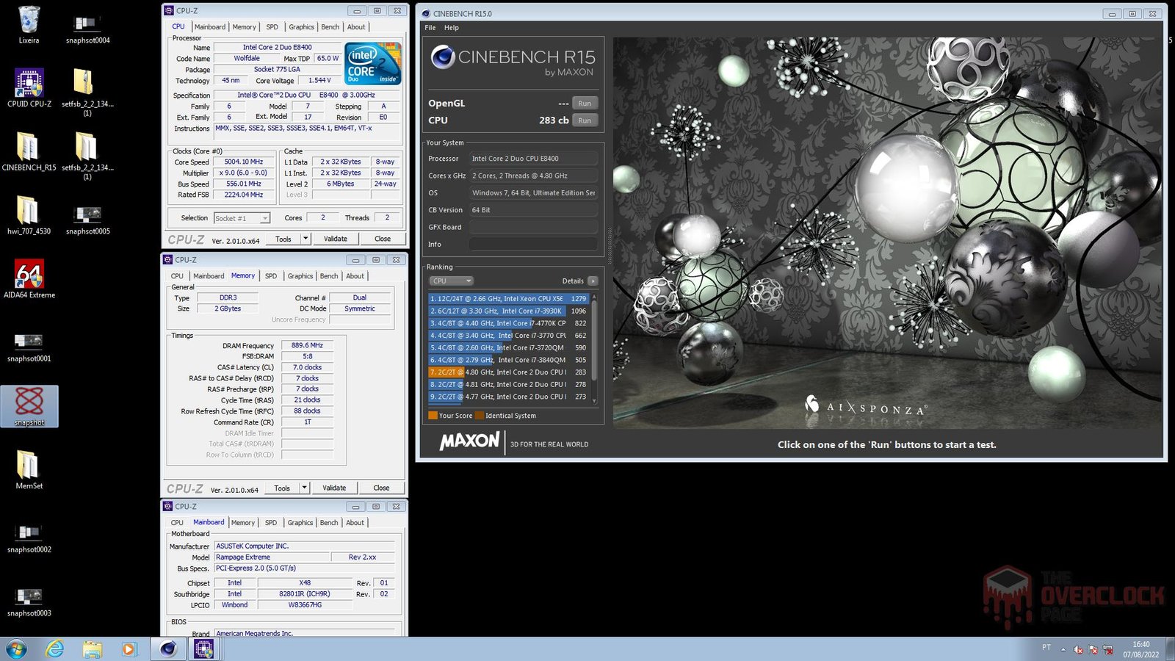Open the CPU ranking type dropdown
Screen dimensions: 1175x661
click(450, 281)
